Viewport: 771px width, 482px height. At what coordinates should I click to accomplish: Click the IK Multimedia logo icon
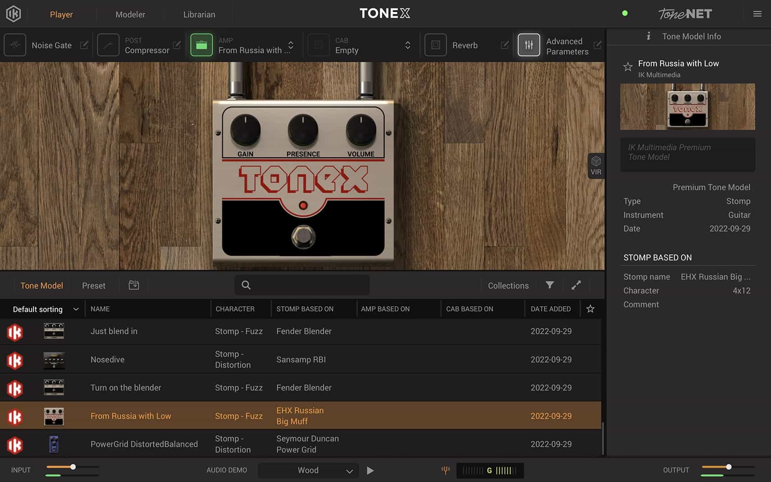(x=14, y=14)
